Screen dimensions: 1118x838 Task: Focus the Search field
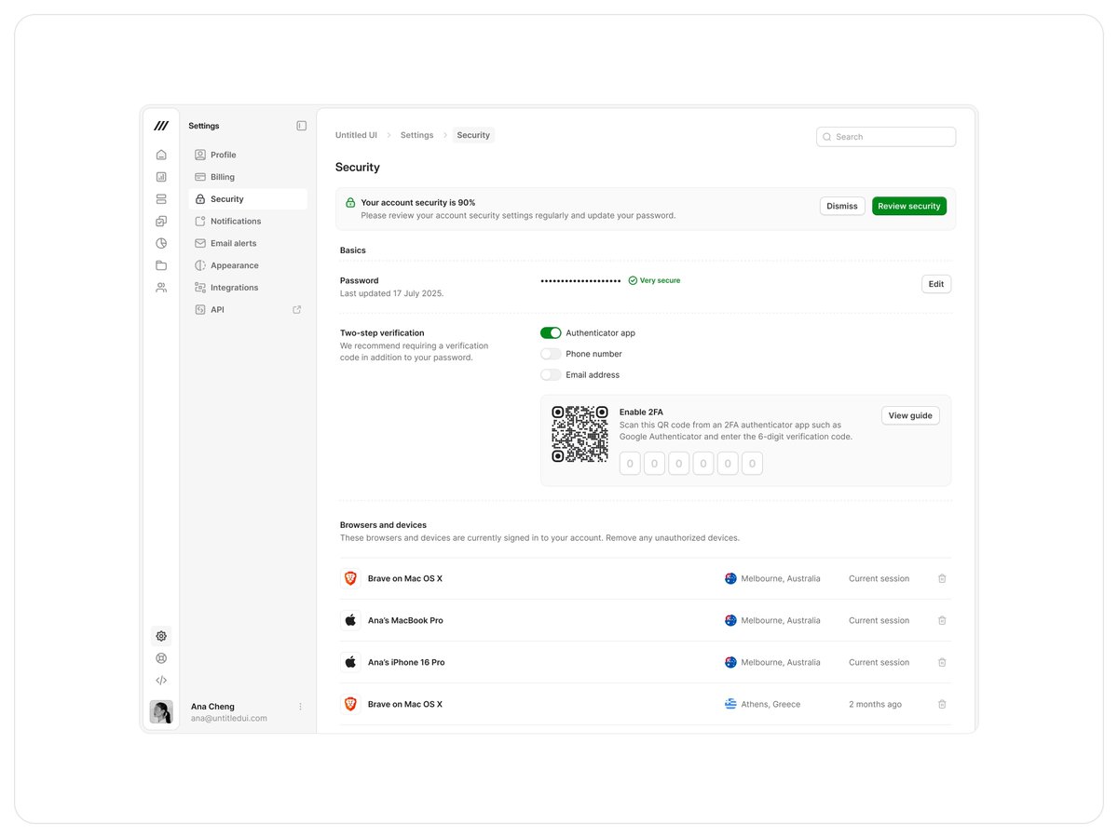pyautogui.click(x=886, y=137)
